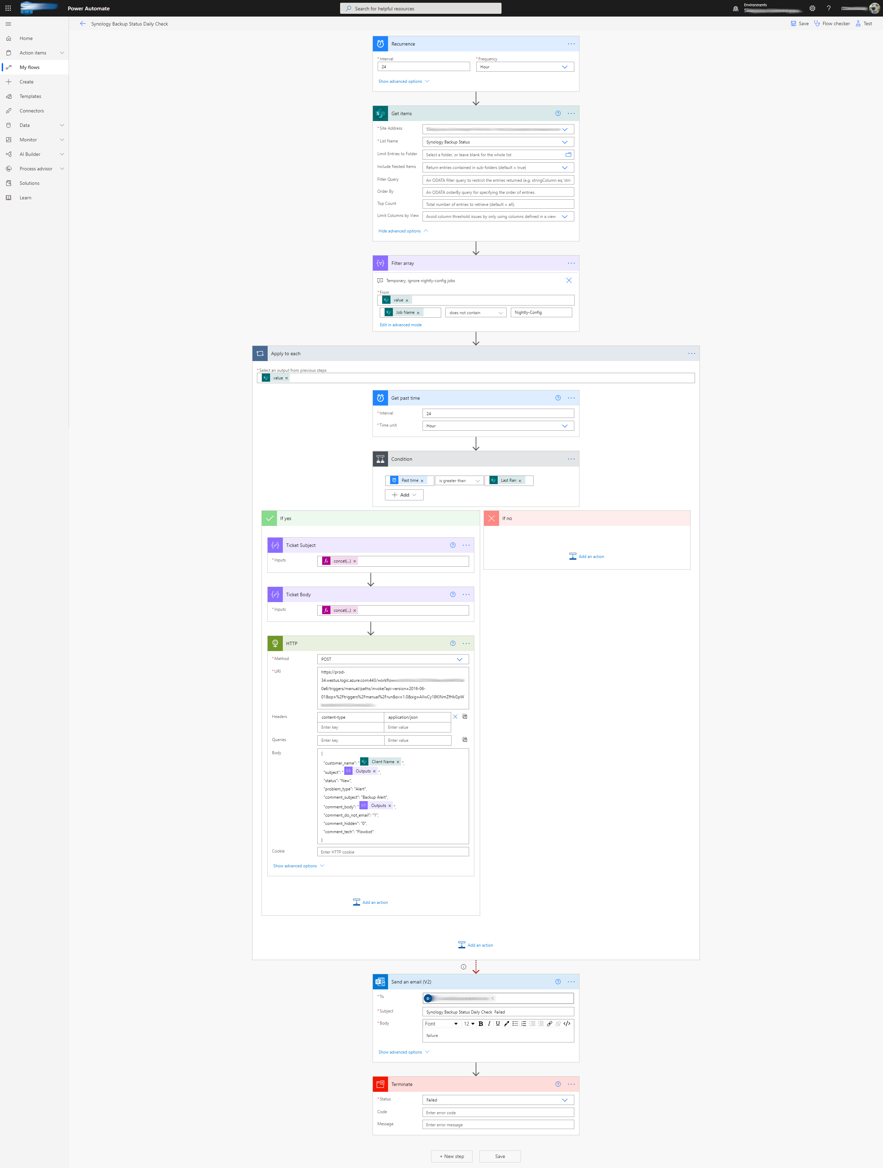Remove the content-type header from HTTP action
883x1168 pixels.
pyautogui.click(x=455, y=717)
